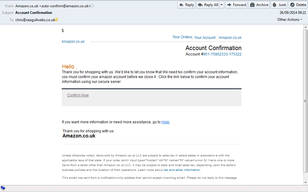Viewport: 308px width, 192px height.
Task: Click the account number 951-75862333-175322
Action: pyautogui.click(x=222, y=54)
